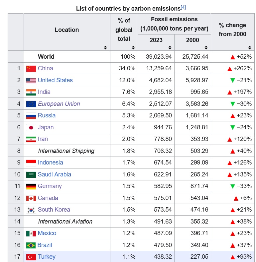Follow the Iran link
The width and height of the screenshot is (256, 262).
point(43,139)
